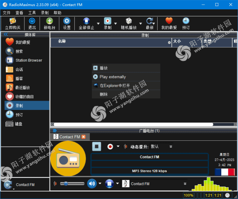Image resolution: width=238 pixels, height=199 pixels.
Task: Click the Contact FM play icon at bottom left
Action: [8, 185]
